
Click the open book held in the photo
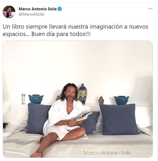[83, 118]
